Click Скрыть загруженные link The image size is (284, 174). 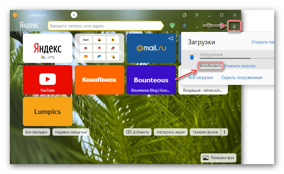(x=242, y=78)
